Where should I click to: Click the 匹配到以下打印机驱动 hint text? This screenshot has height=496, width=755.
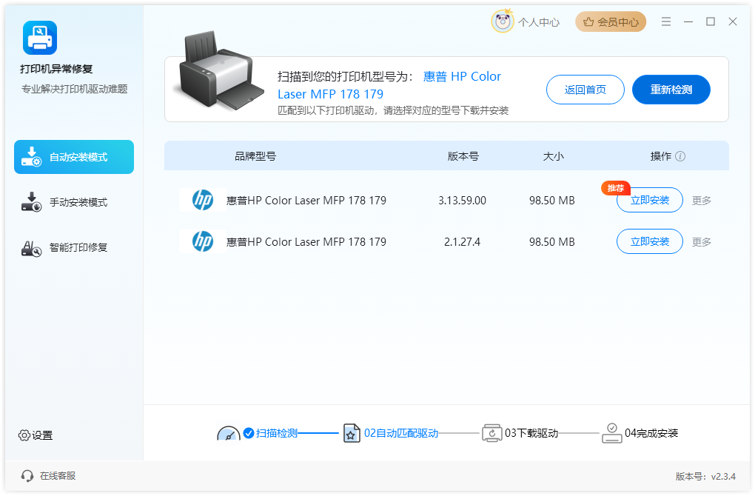point(393,111)
